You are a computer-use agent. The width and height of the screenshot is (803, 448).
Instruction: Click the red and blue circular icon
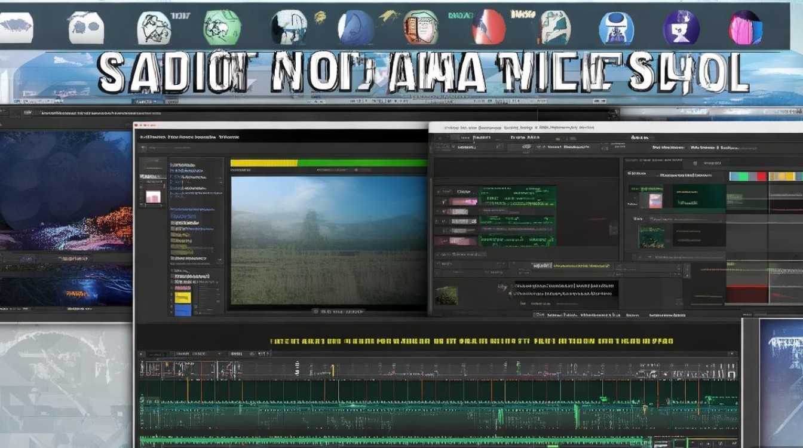pos(489,27)
